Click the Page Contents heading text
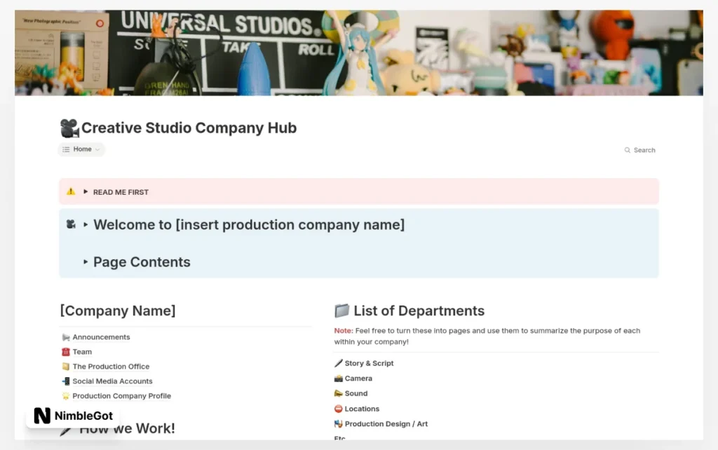Viewport: 718px width, 450px height. tap(142, 262)
